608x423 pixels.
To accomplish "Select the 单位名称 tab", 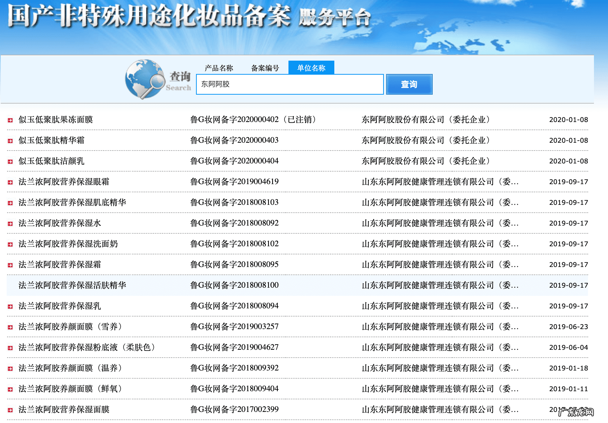I will 311,68.
